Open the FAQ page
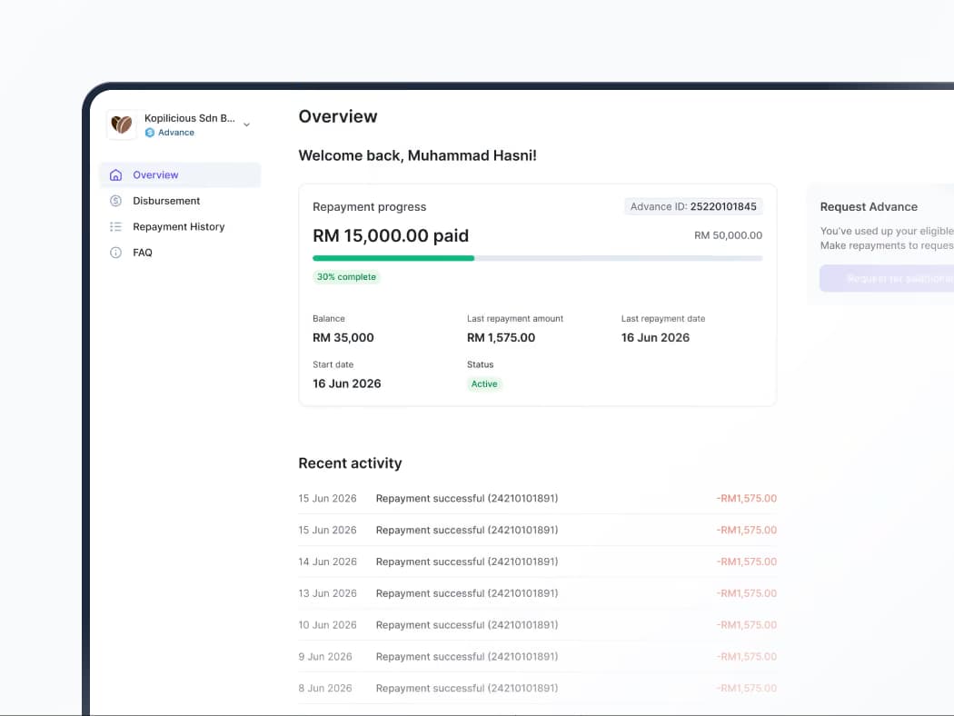The image size is (954, 716). [180, 253]
